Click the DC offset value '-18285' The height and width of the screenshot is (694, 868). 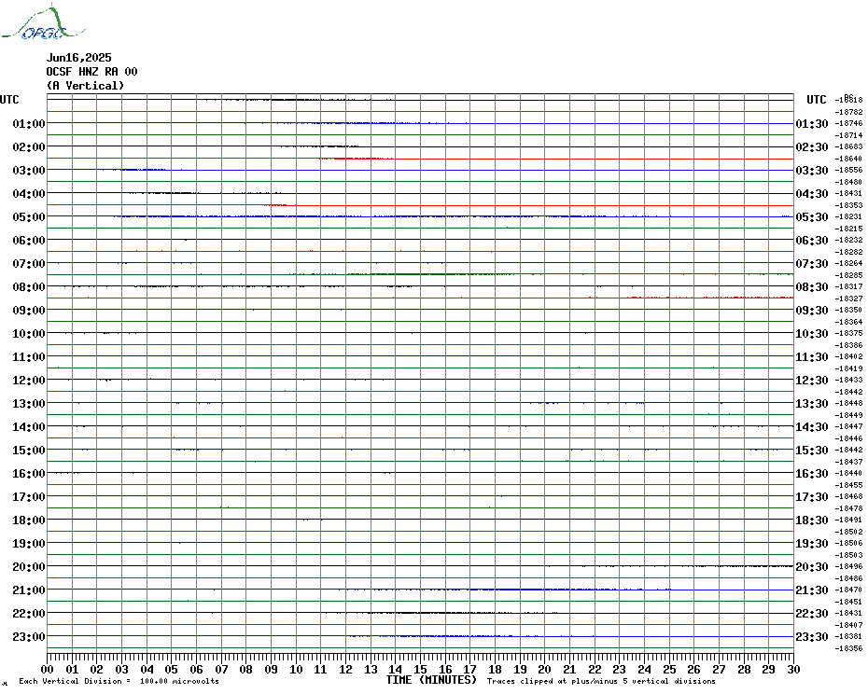(848, 275)
